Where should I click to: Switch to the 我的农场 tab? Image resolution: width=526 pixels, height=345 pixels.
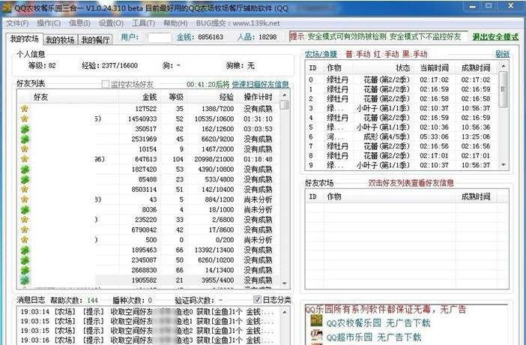click(x=24, y=39)
